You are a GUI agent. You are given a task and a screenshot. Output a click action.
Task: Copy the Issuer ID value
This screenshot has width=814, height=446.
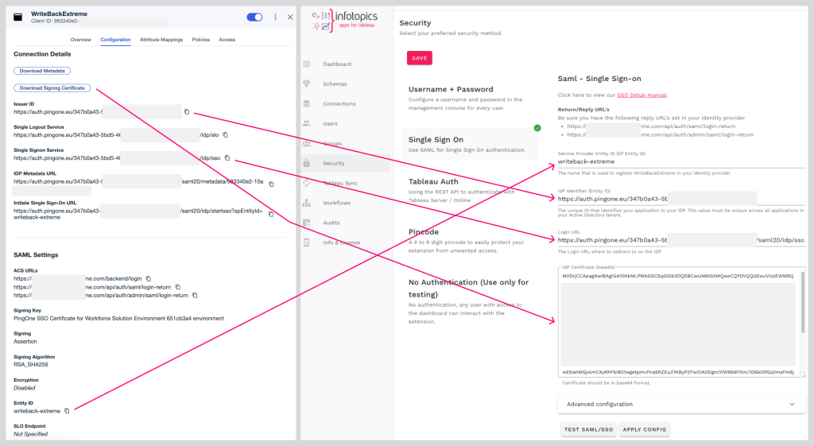click(x=187, y=111)
